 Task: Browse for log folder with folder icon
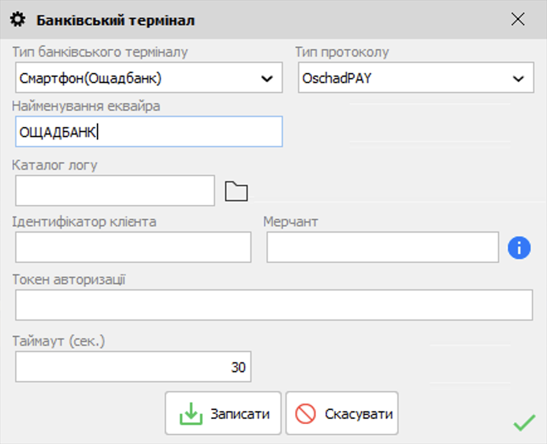point(236,191)
